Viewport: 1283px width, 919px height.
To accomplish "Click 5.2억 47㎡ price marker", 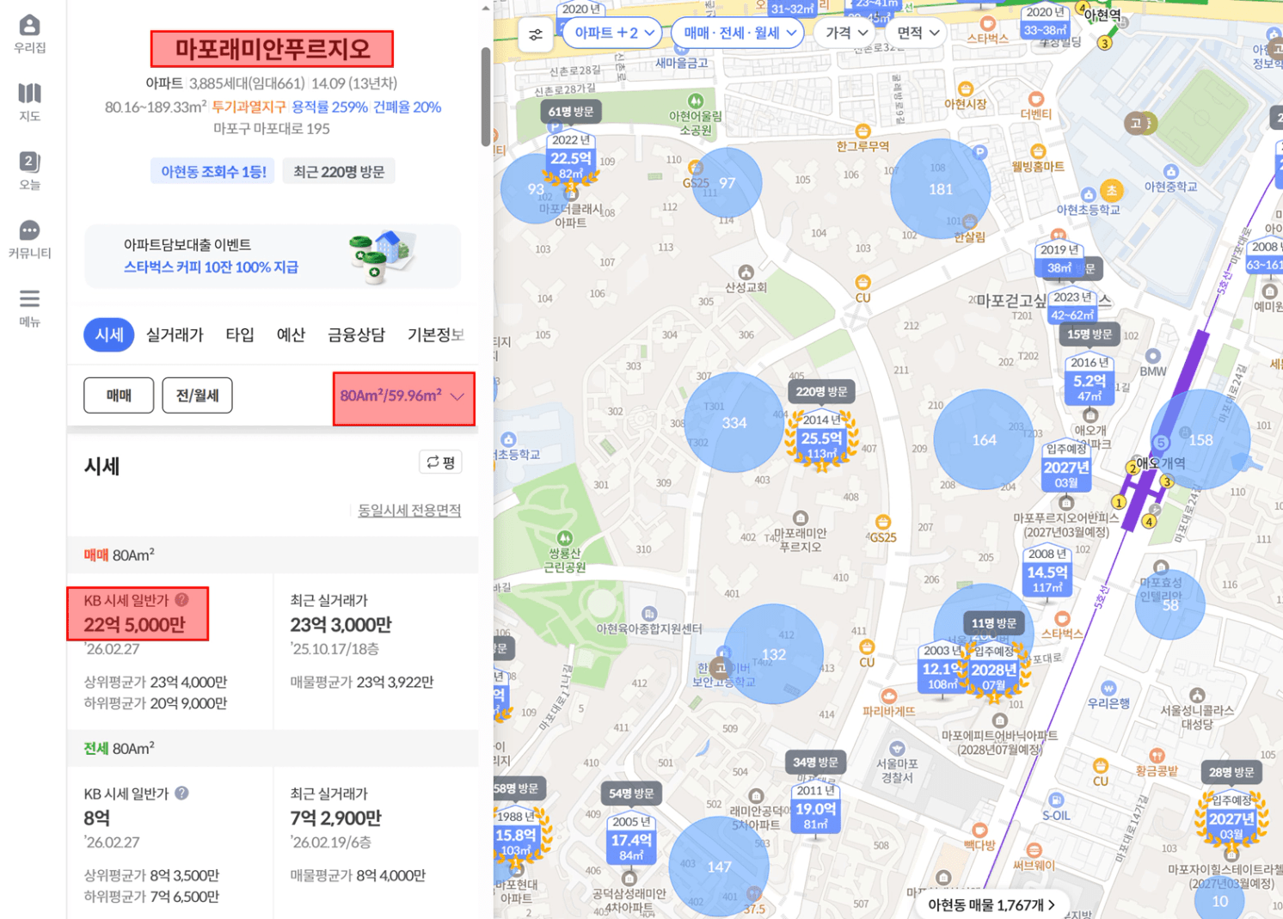I will (1090, 380).
